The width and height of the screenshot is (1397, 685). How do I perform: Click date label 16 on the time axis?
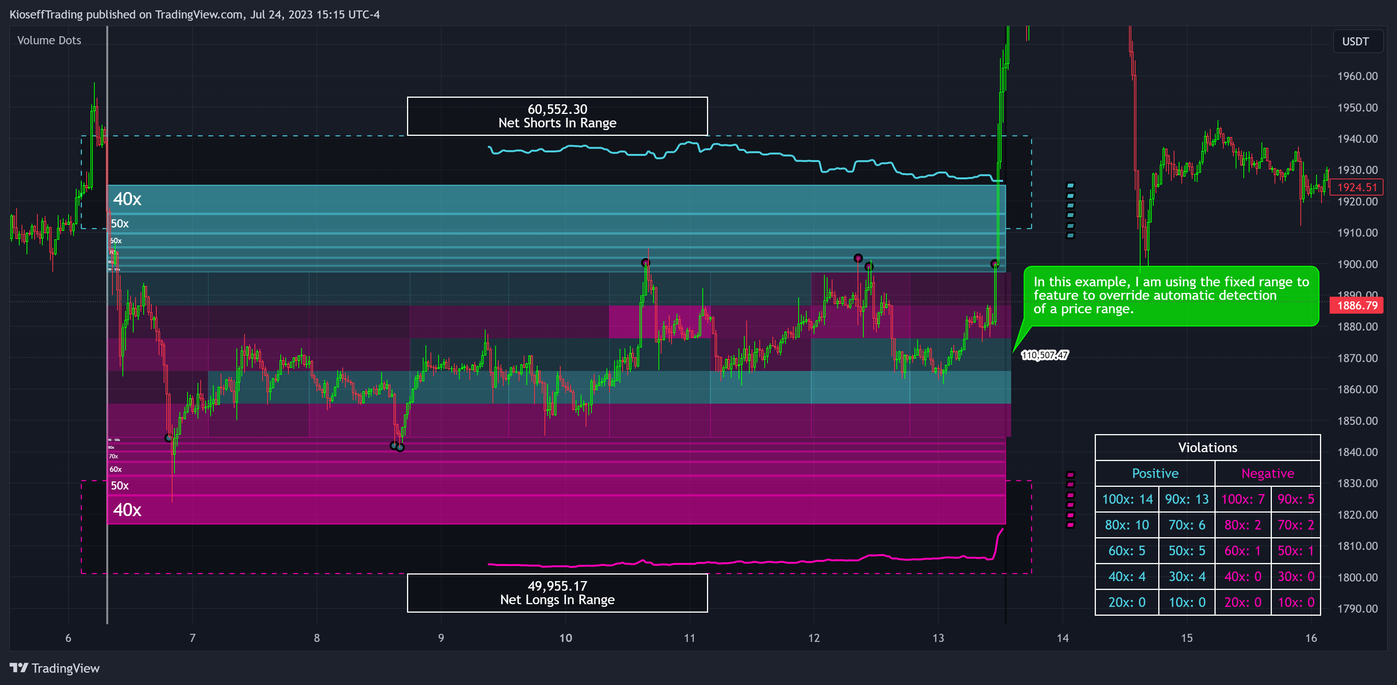[1311, 638]
